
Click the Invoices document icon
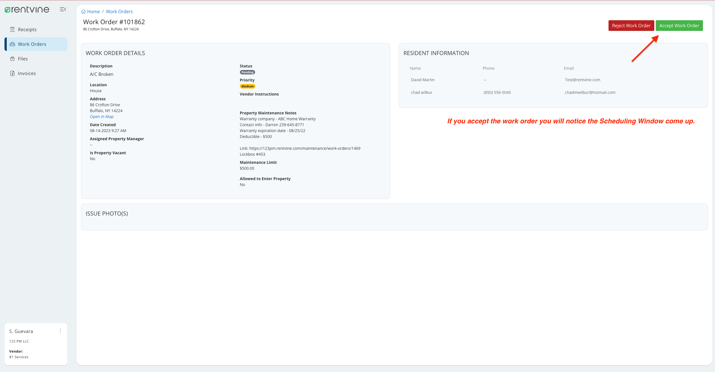coord(13,73)
